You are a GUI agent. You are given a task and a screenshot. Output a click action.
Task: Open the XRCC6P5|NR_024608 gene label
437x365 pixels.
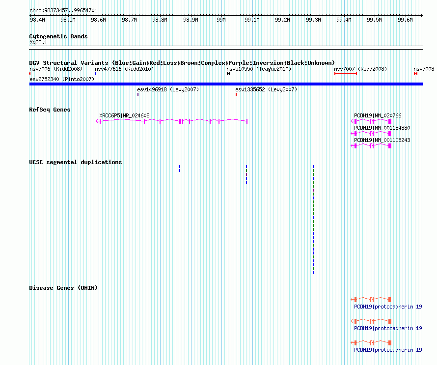[124, 115]
